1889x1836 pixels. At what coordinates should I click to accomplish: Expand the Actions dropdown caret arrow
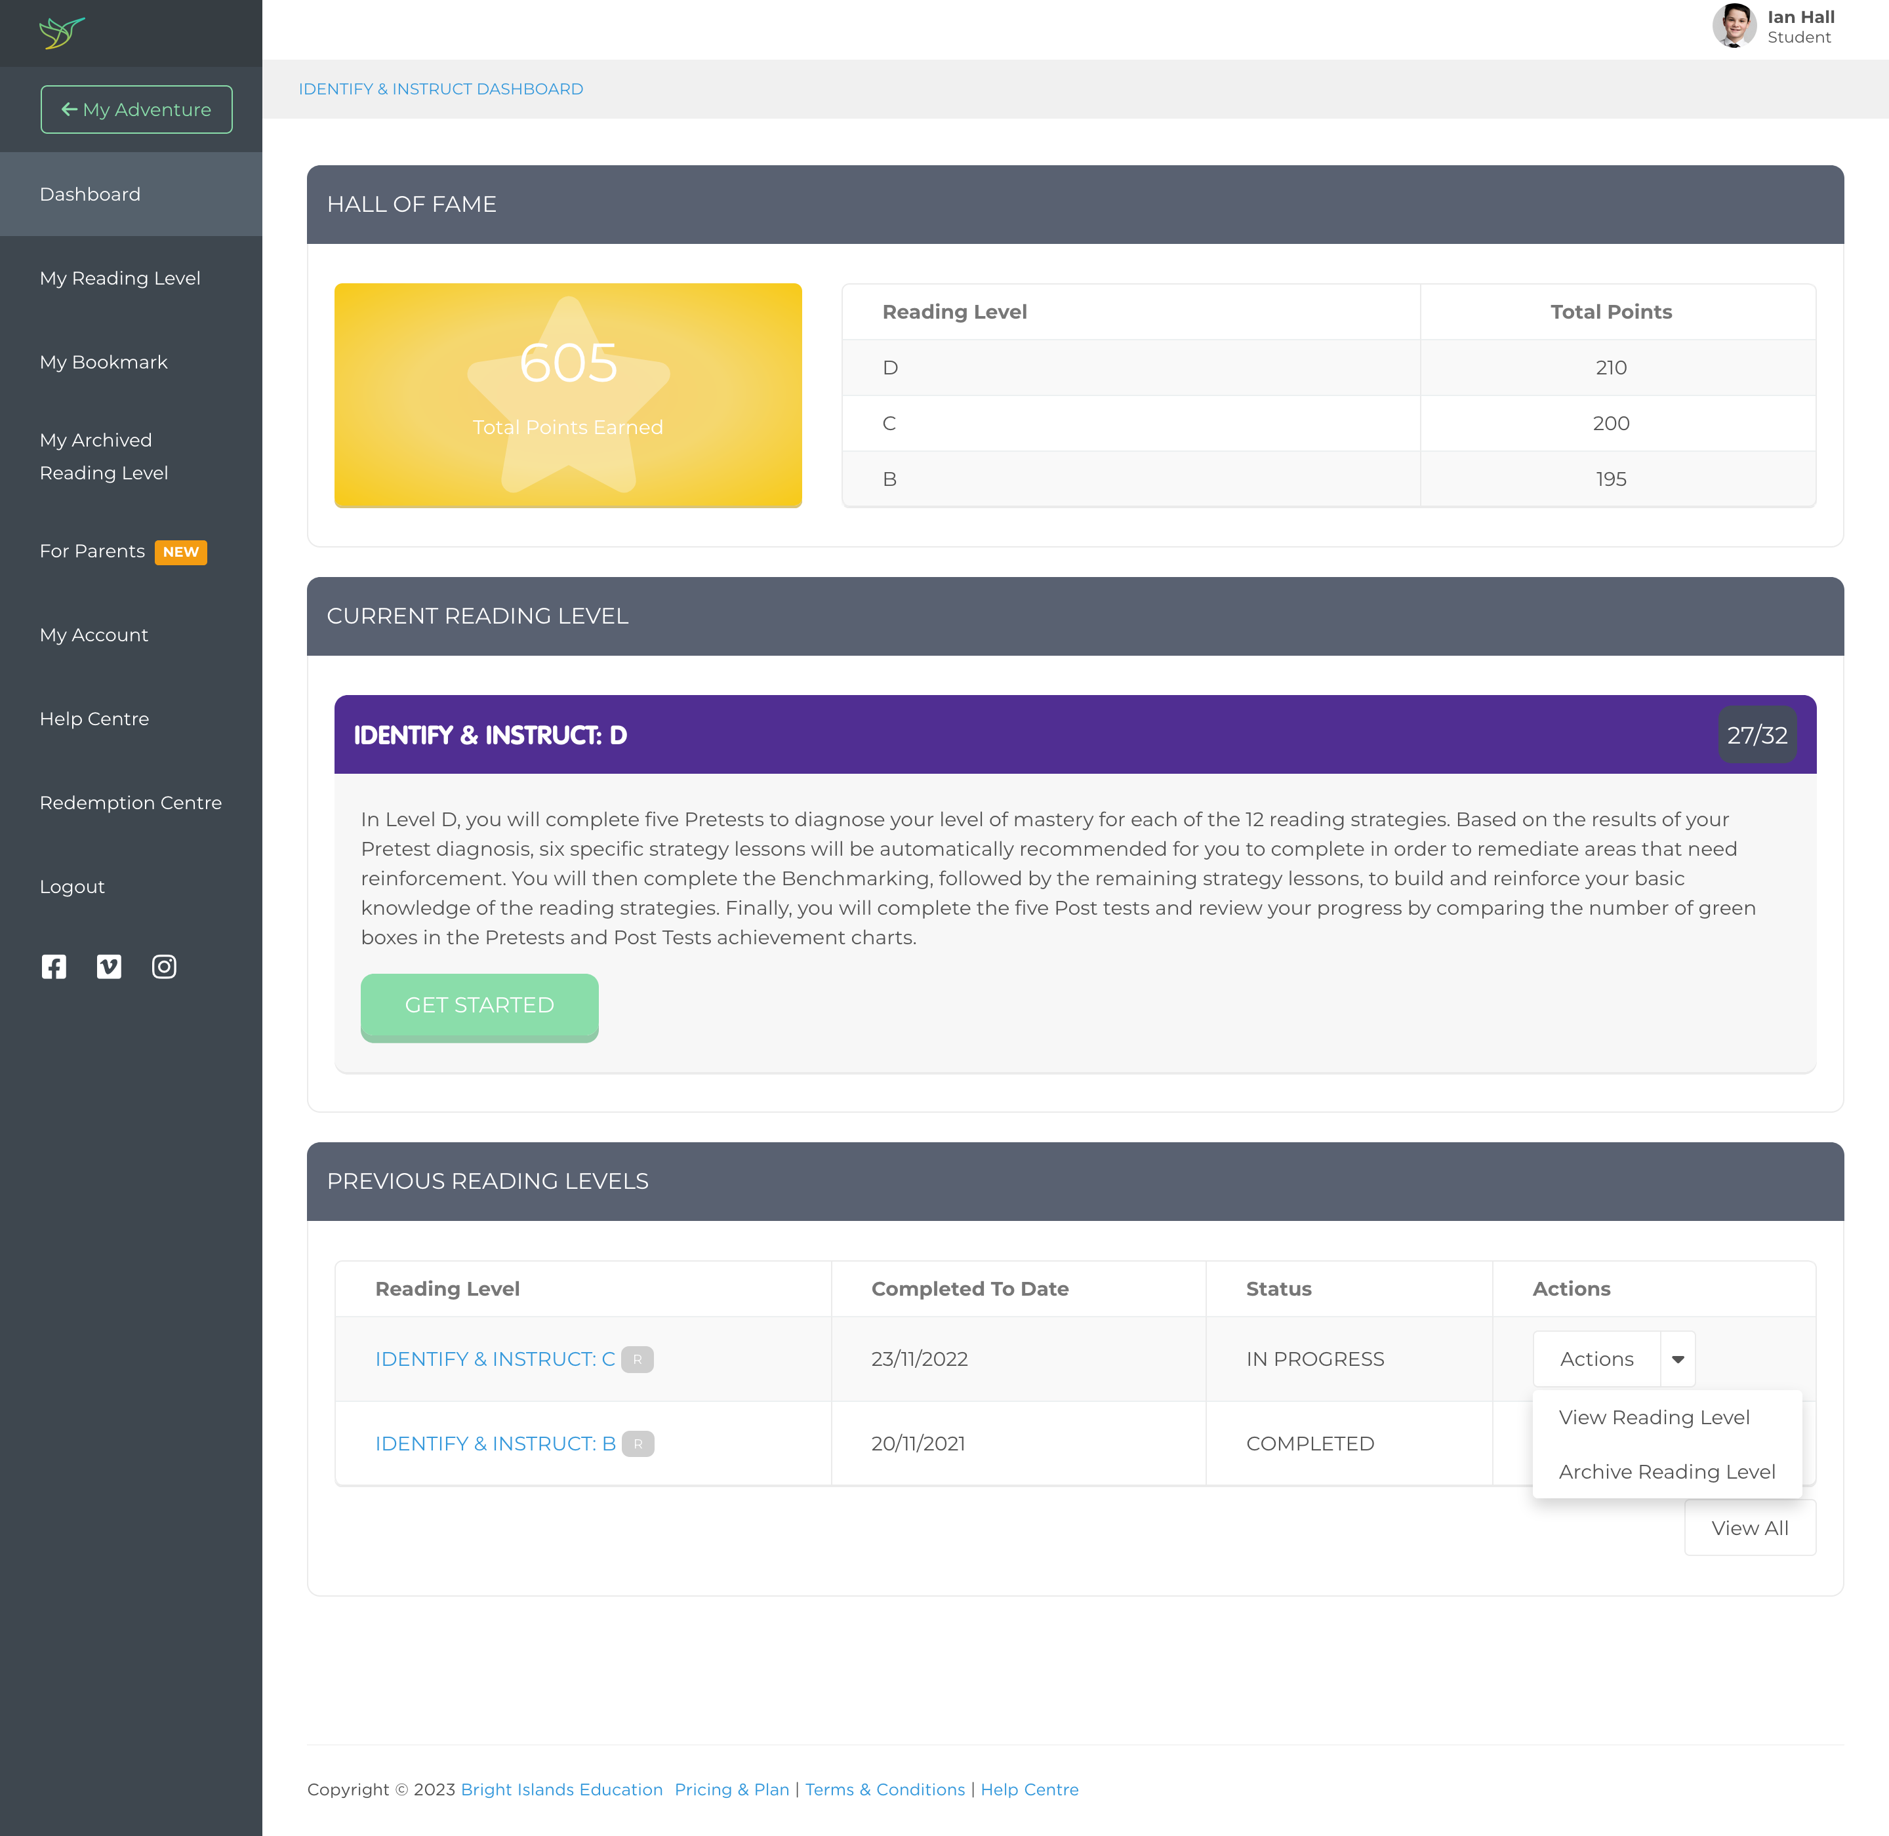point(1678,1359)
